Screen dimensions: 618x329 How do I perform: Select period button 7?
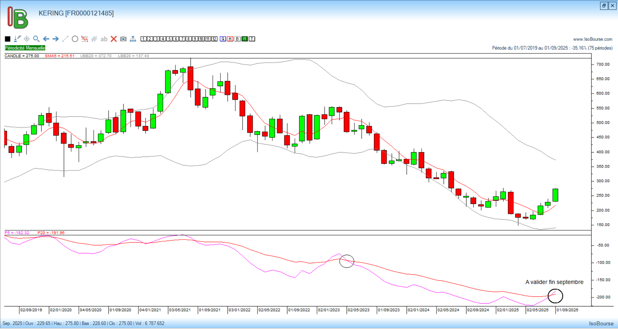click(182, 39)
